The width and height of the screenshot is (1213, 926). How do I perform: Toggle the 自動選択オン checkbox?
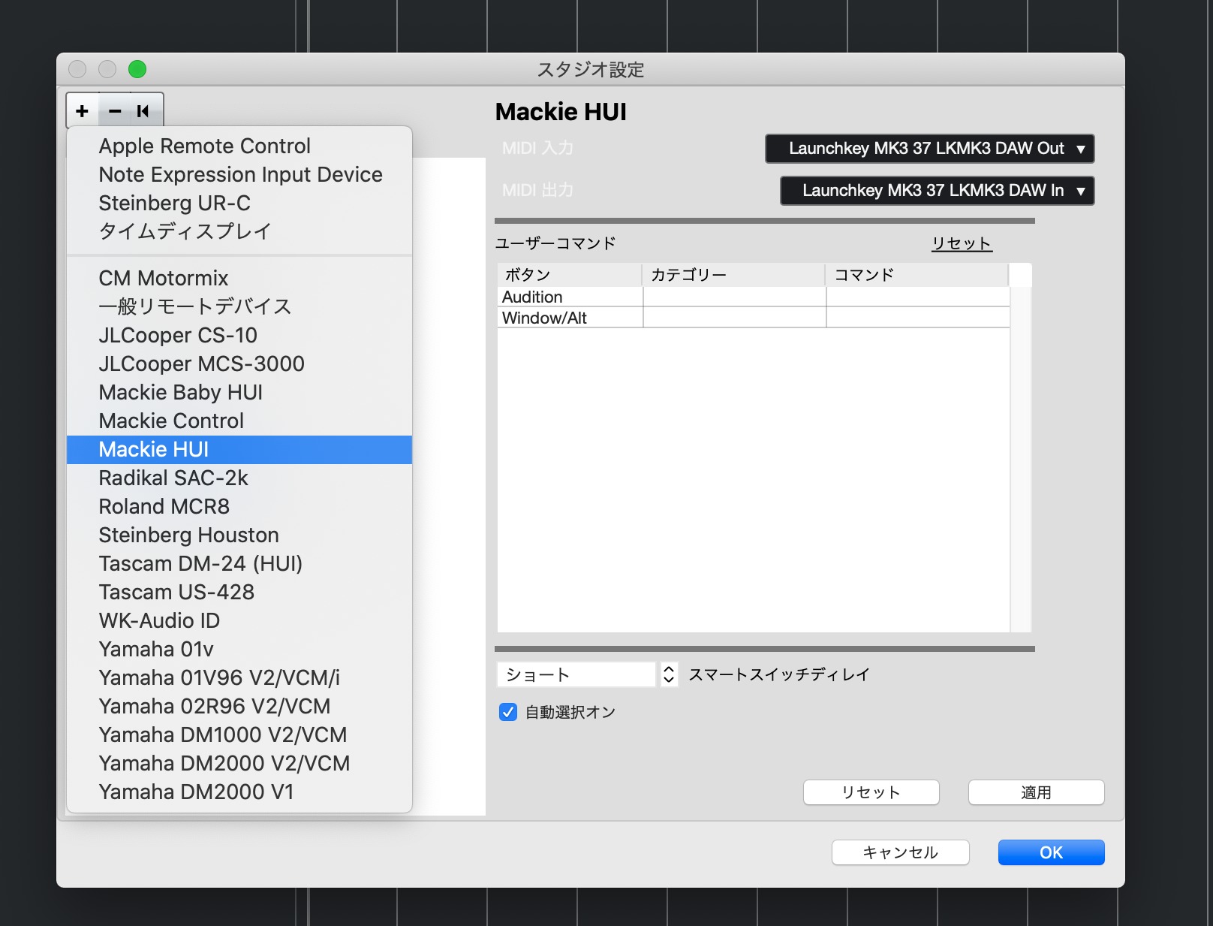coord(508,712)
